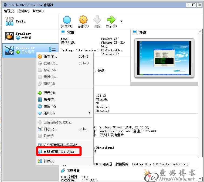Image resolution: width=204 pixels, height=182 pixels.
Task: Click scrollbar up arrow in details pane
Action: [200, 31]
